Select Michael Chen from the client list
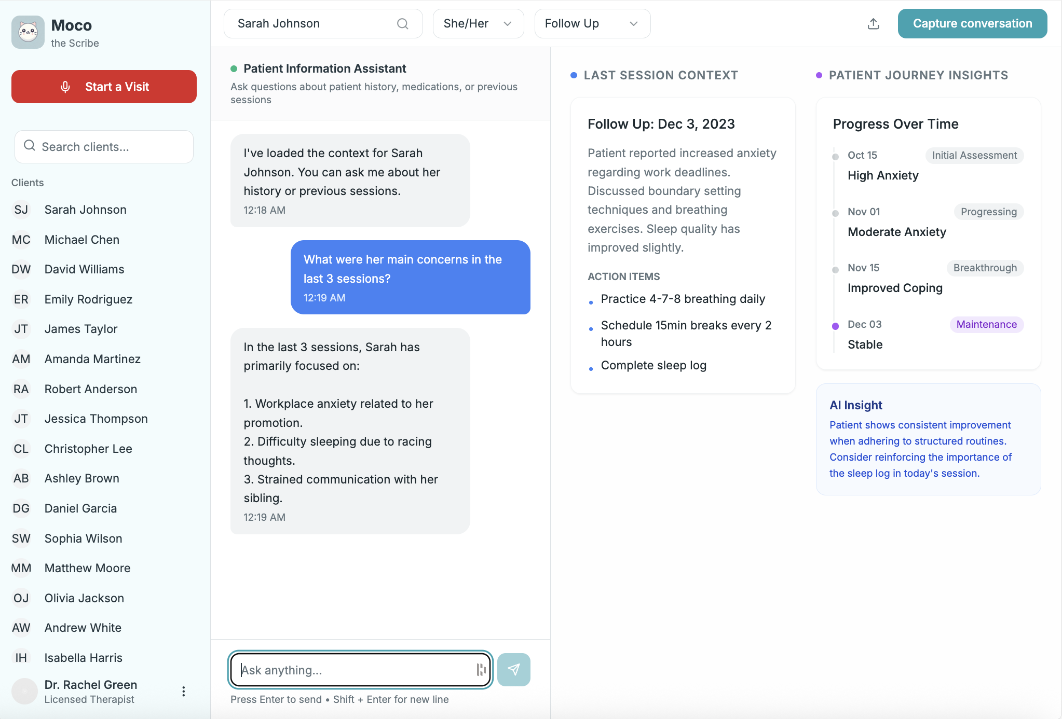 [81, 240]
